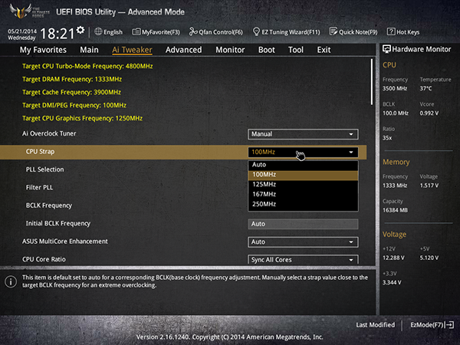Select the Ai Tweaker tab
This screenshot has width=460, height=345.
click(132, 50)
